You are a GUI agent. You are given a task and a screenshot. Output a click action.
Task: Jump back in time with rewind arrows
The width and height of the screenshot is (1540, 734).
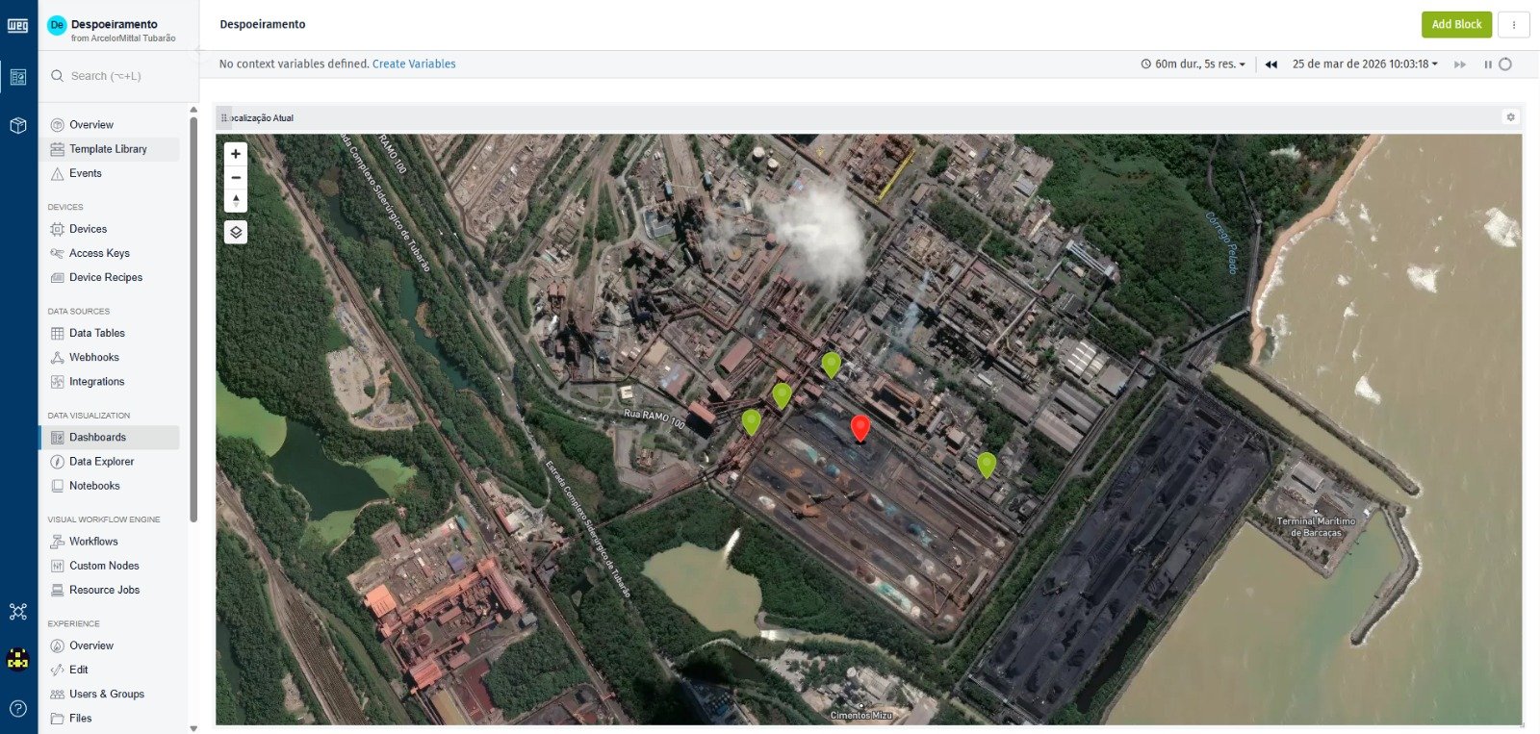tap(1271, 64)
